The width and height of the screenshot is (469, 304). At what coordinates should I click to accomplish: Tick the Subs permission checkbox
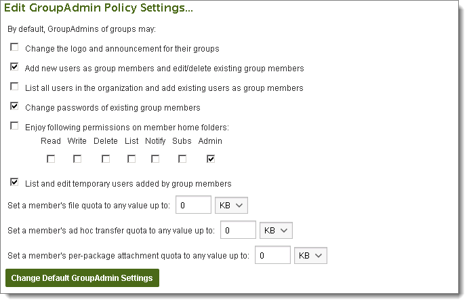(x=182, y=159)
